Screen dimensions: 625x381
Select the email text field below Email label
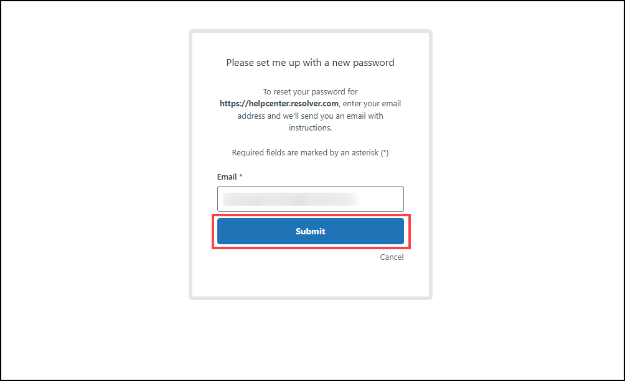coord(310,198)
